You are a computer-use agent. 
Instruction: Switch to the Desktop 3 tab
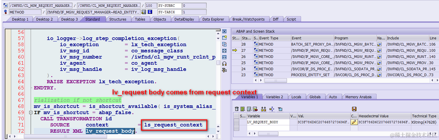coord(70,19)
